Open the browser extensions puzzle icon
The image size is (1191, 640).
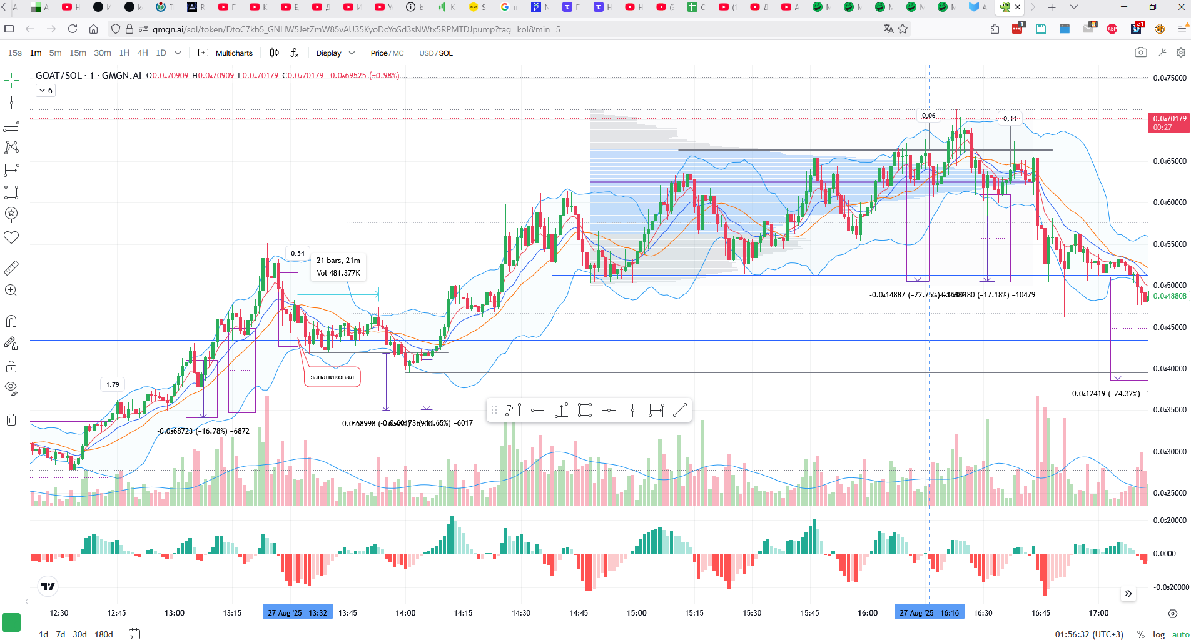(x=995, y=29)
